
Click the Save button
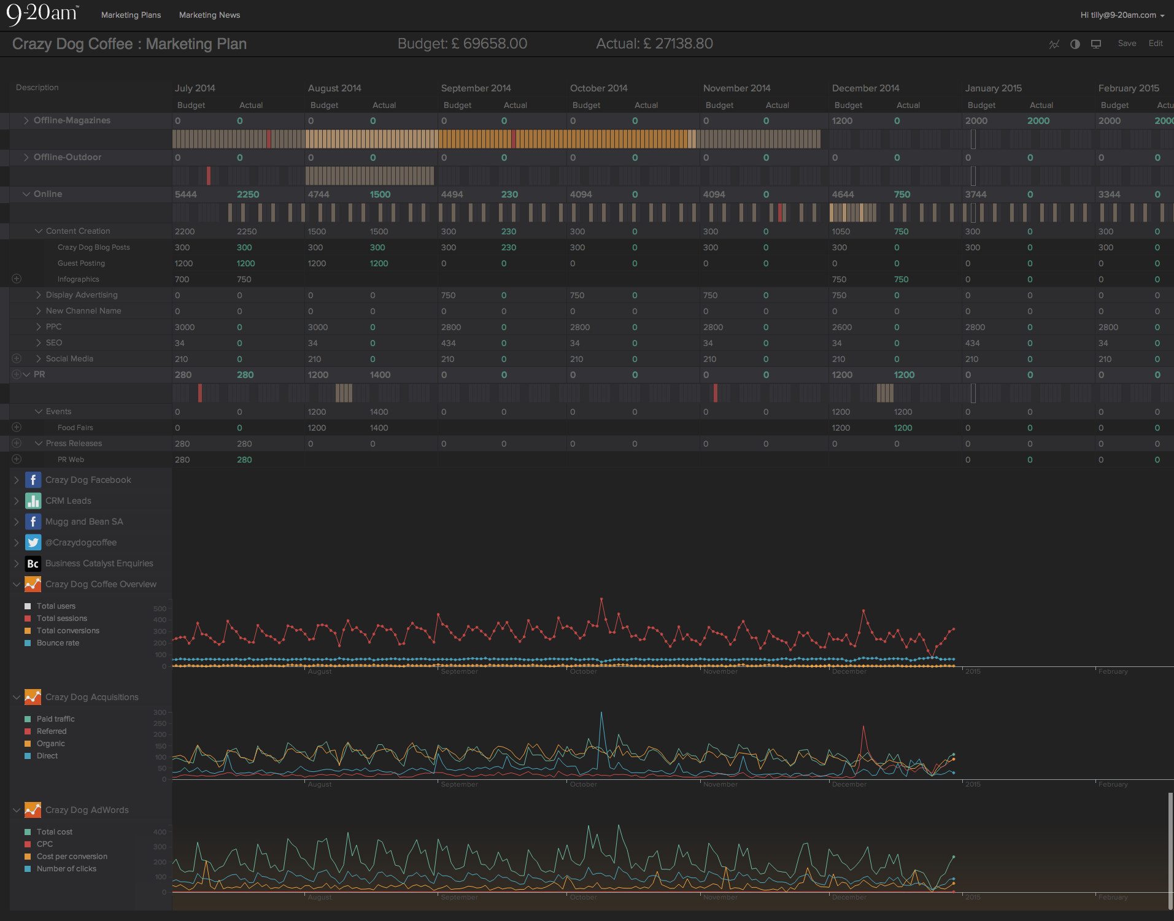1127,44
